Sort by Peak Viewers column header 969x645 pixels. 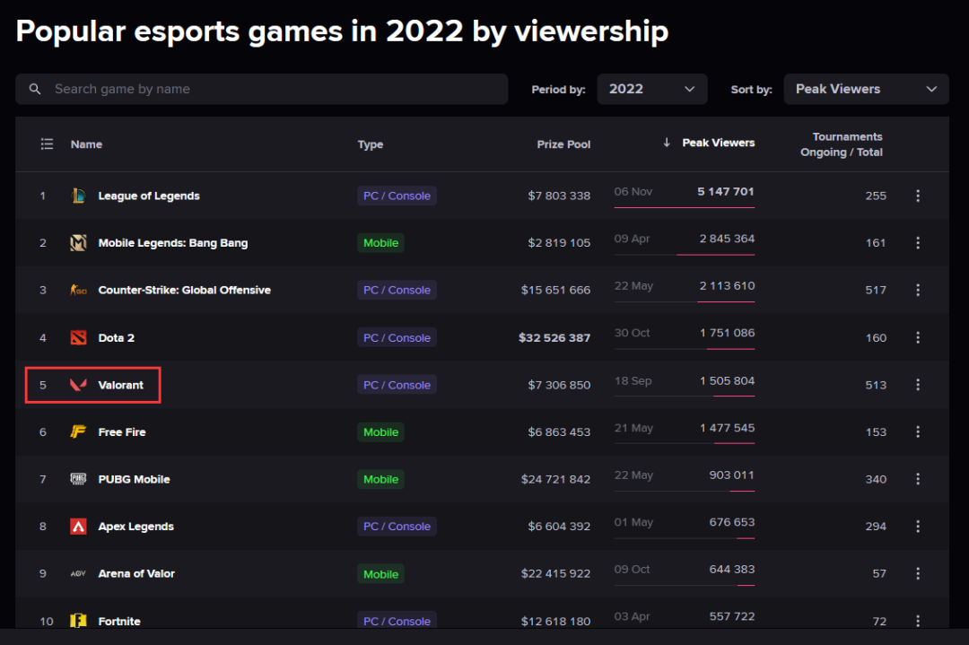tap(718, 143)
